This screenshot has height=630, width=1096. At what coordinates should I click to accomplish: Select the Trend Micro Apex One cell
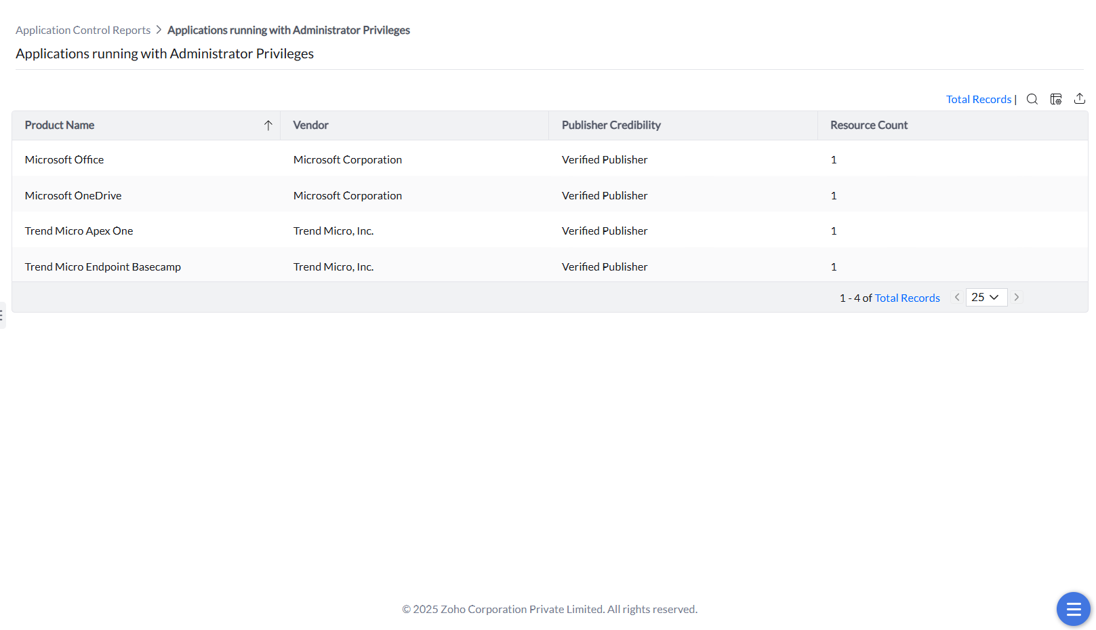tap(79, 231)
